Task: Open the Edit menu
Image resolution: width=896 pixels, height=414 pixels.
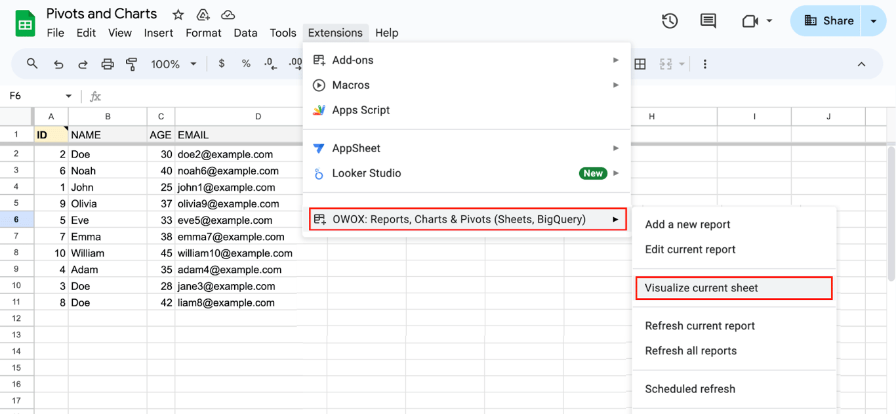Action: coord(86,33)
